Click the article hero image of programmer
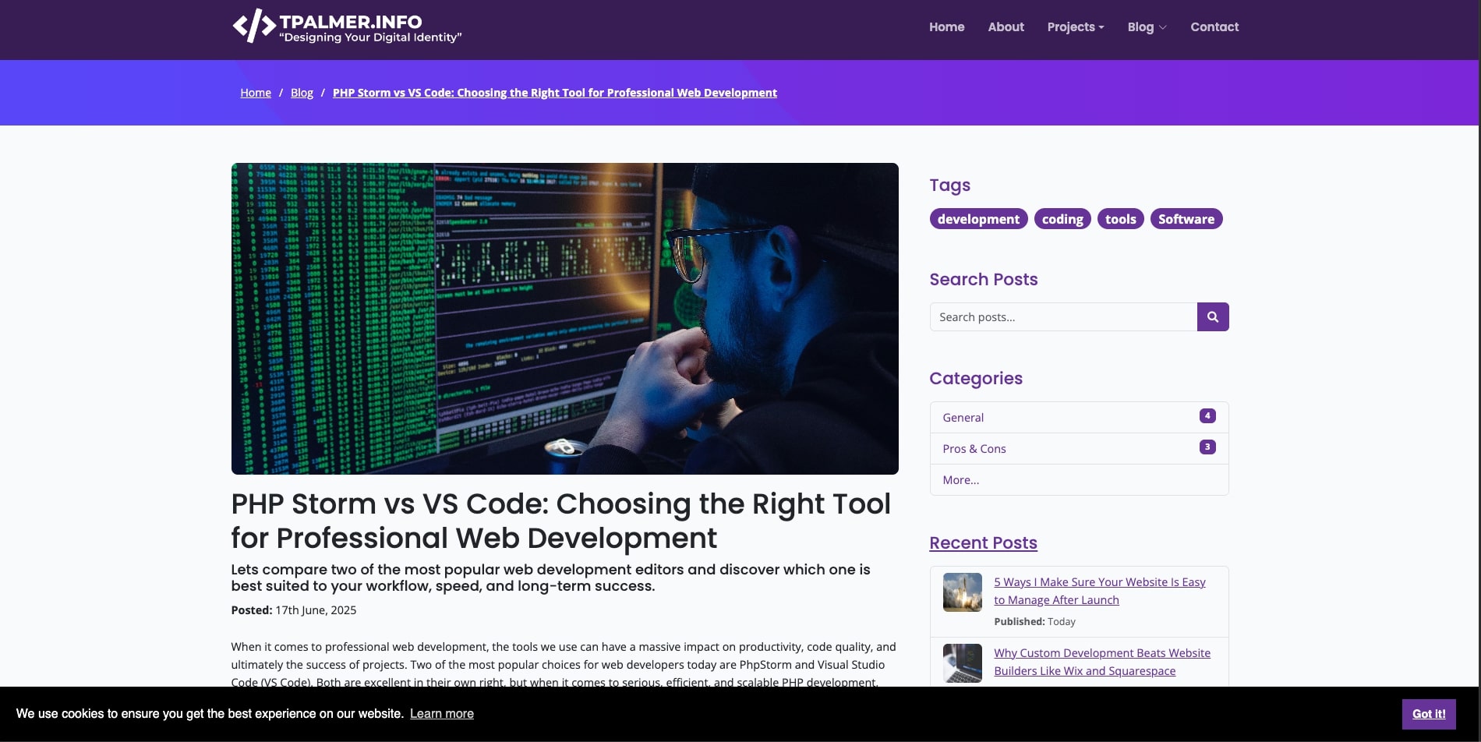1481x742 pixels. point(564,318)
